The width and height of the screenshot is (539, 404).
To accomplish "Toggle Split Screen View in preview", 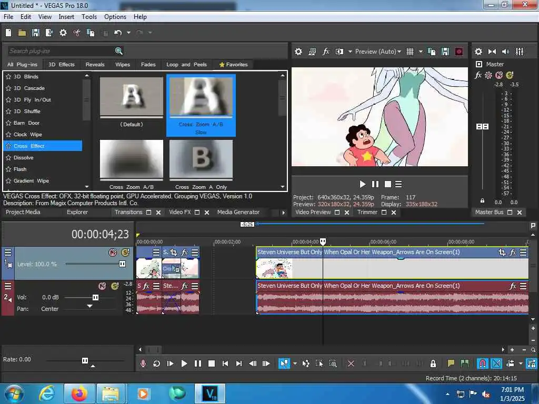I will click(x=340, y=52).
